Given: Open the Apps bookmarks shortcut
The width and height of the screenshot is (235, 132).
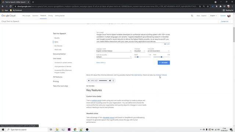Looking at the screenshot, I should [x=5, y=10].
